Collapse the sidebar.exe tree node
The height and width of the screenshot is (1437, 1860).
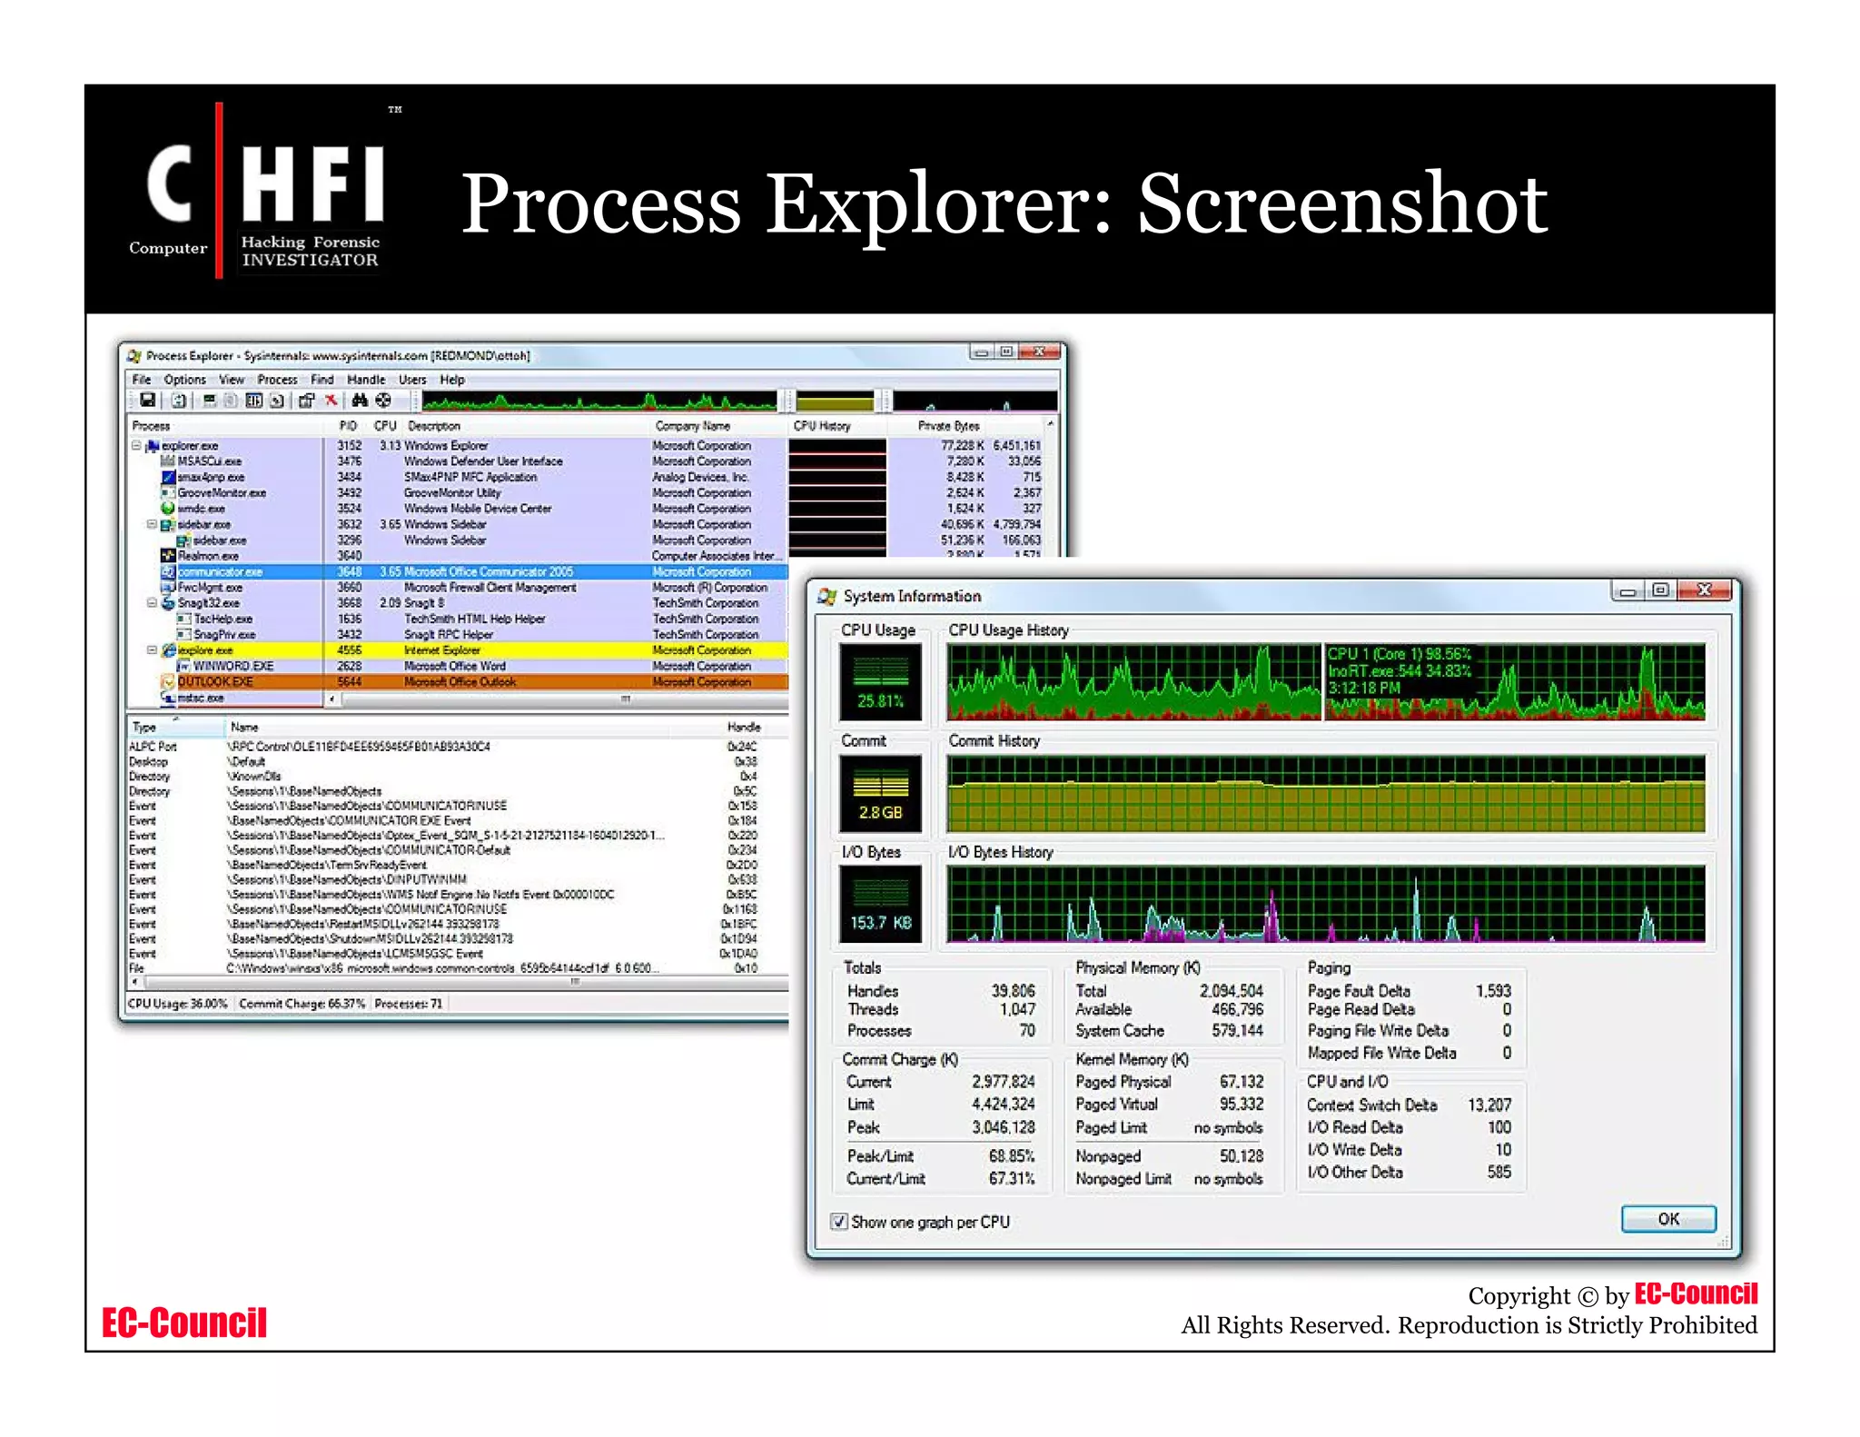point(152,525)
